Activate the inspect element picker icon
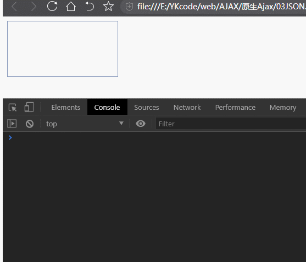This screenshot has width=306, height=262. (13, 107)
